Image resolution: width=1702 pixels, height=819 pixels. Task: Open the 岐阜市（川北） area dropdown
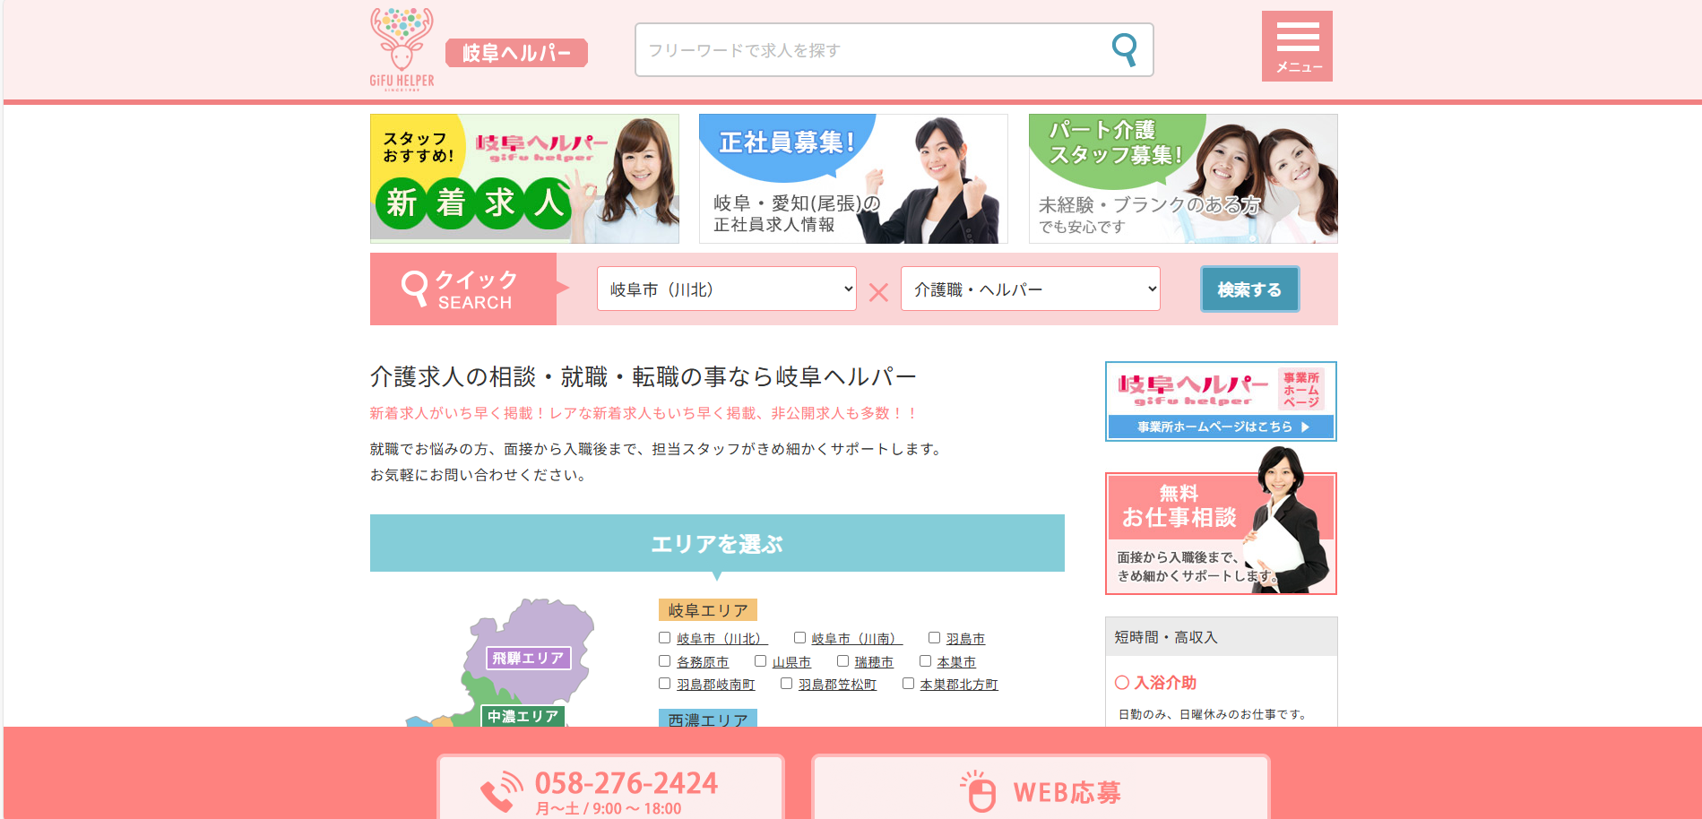pos(727,289)
